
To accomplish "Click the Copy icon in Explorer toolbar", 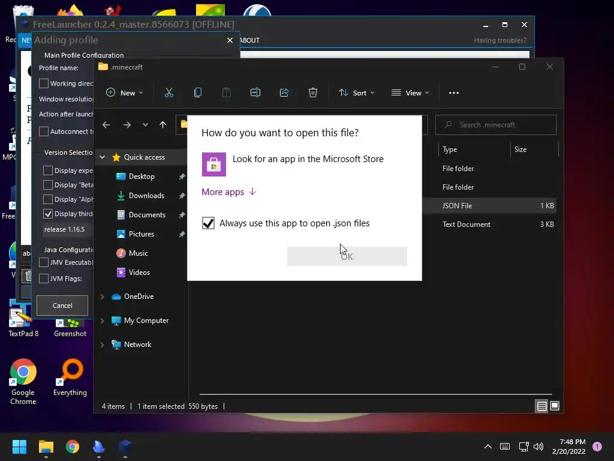I will (198, 93).
